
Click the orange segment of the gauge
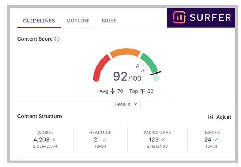[x=124, y=53]
